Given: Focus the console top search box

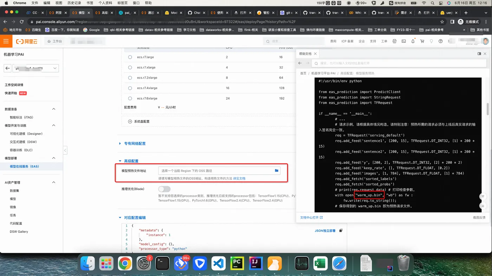Looking at the screenshot, I should 294,41.
